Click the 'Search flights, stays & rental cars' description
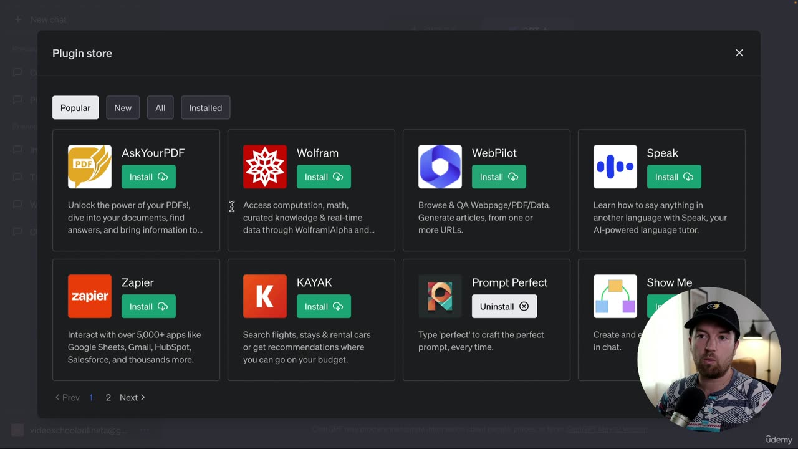 tap(307, 347)
